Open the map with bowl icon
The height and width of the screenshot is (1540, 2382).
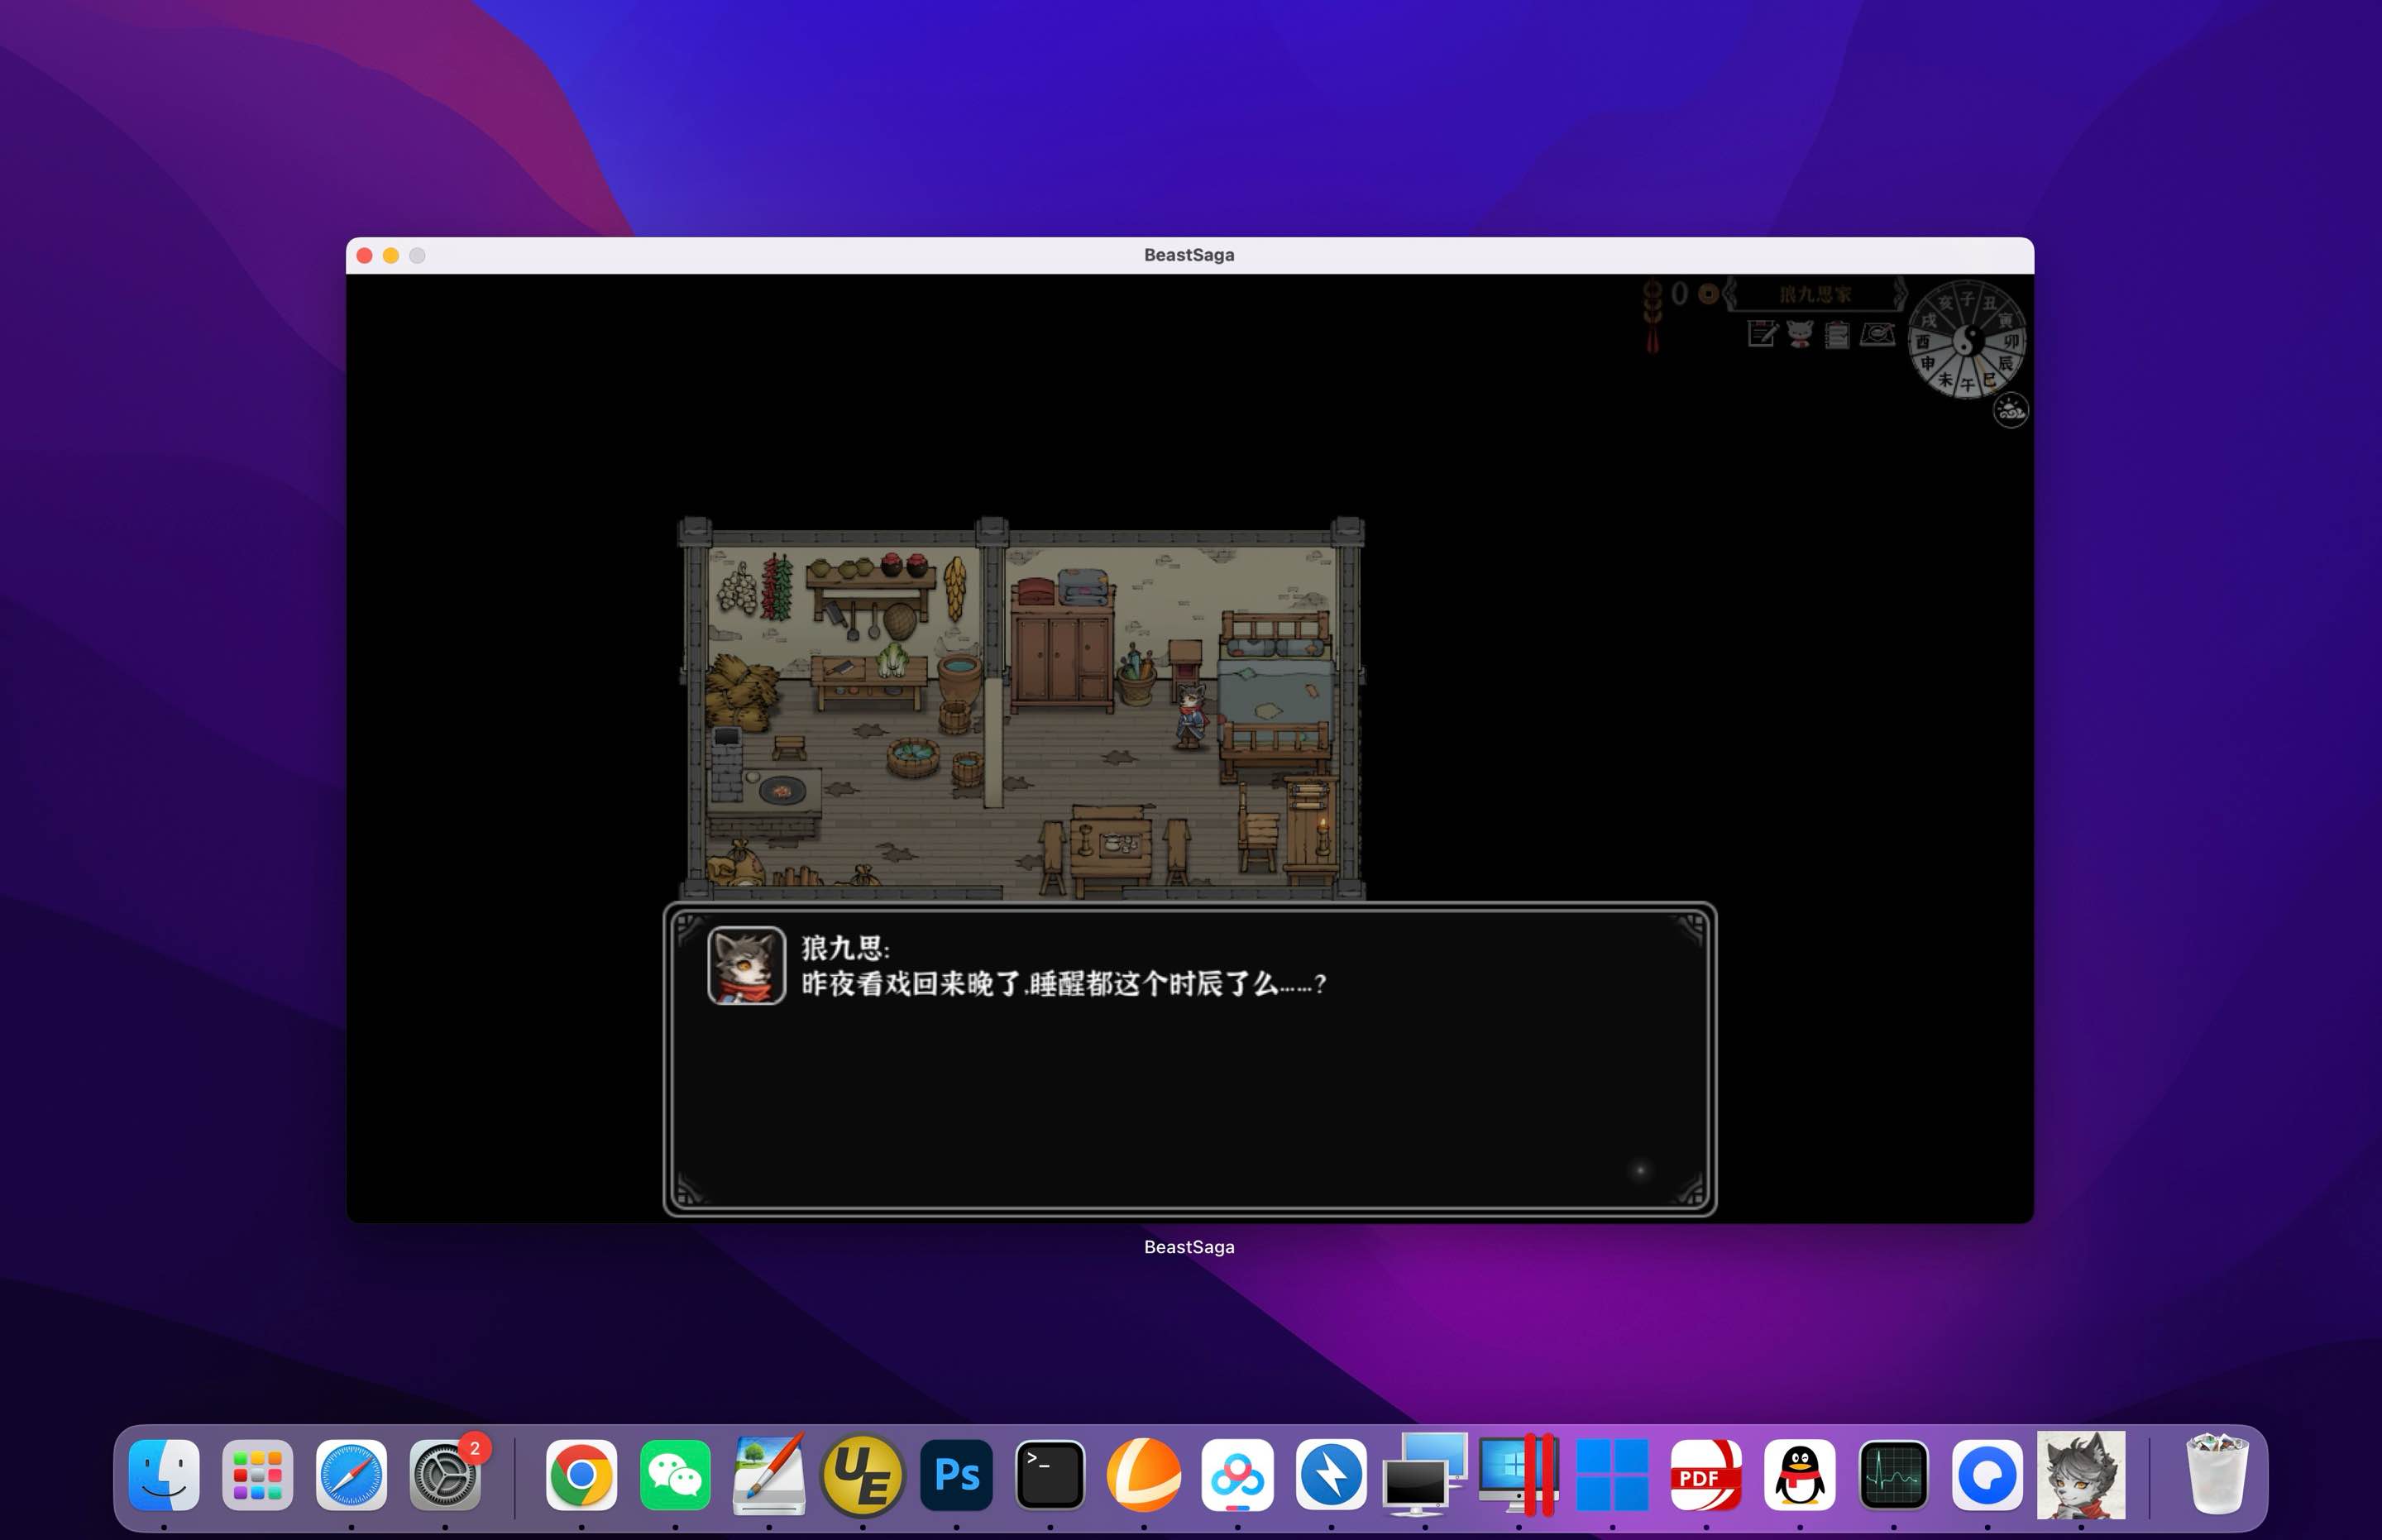1877,334
